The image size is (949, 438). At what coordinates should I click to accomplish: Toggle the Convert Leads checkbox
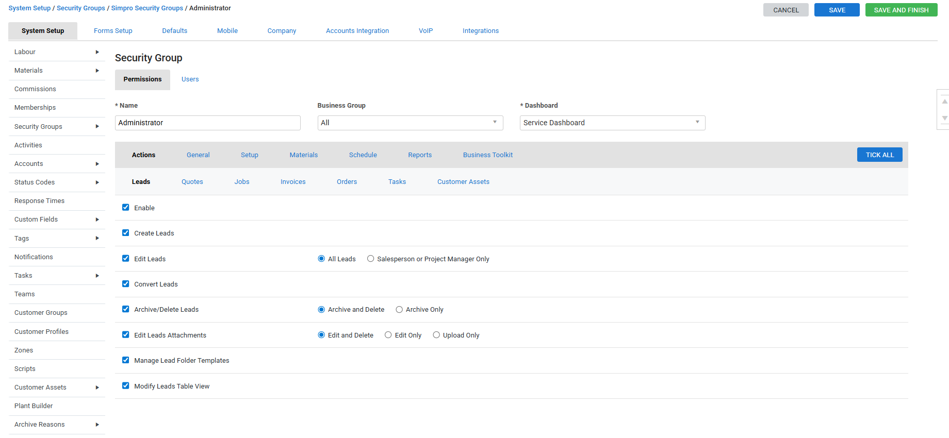[125, 284]
